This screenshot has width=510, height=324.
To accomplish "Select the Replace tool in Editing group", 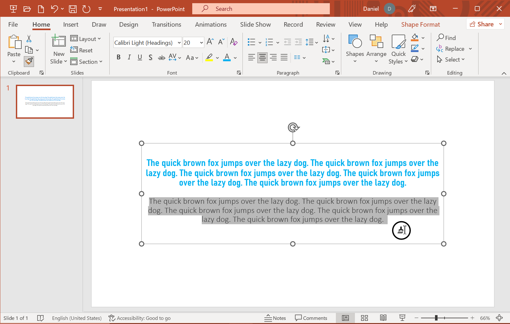I will tap(454, 49).
